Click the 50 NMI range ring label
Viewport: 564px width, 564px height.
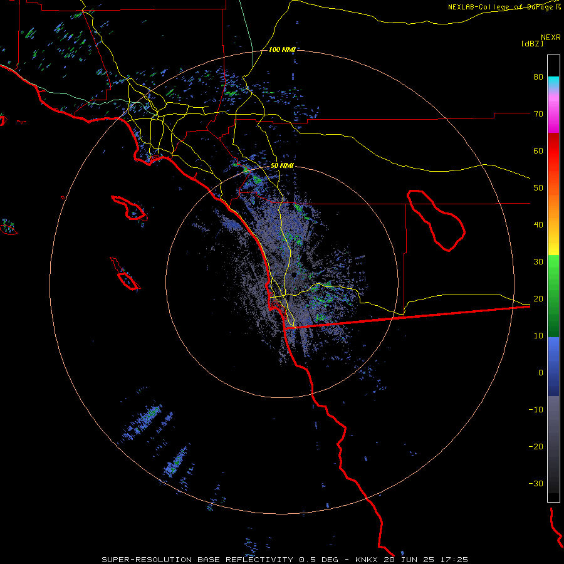(282, 166)
